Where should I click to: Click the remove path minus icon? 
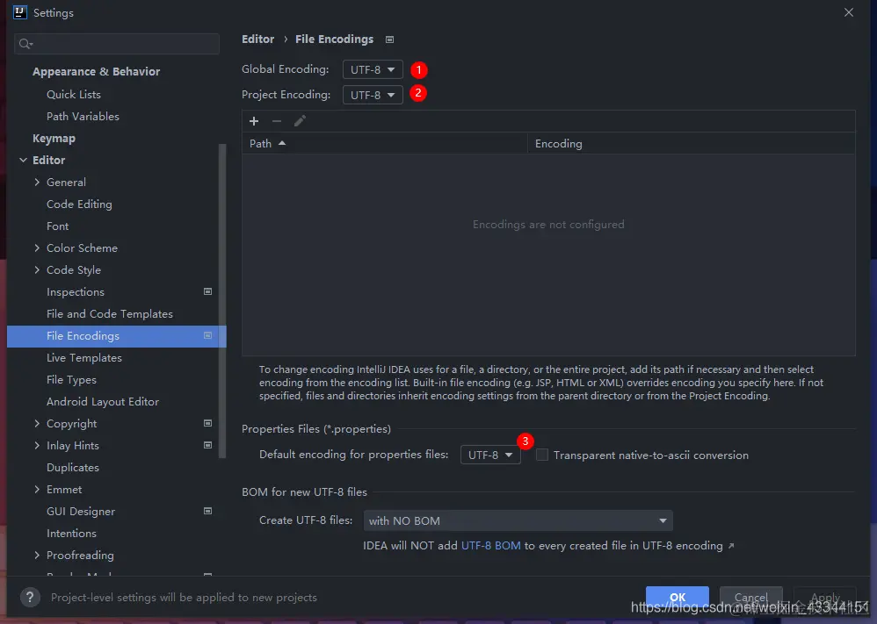click(277, 120)
